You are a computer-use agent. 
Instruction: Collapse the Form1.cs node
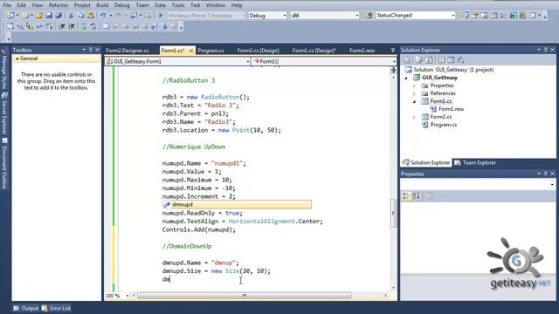[x=414, y=101]
